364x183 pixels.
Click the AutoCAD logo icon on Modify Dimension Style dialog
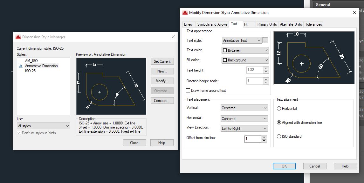(185, 12)
